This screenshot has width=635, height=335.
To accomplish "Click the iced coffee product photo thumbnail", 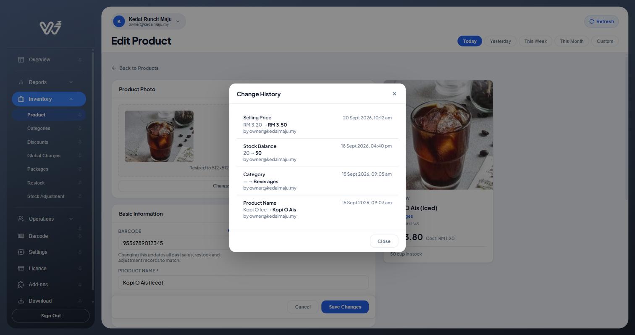I will [159, 136].
